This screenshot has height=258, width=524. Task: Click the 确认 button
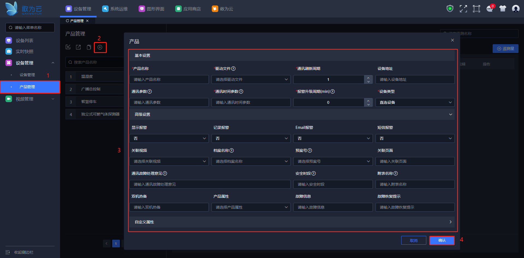442,240
